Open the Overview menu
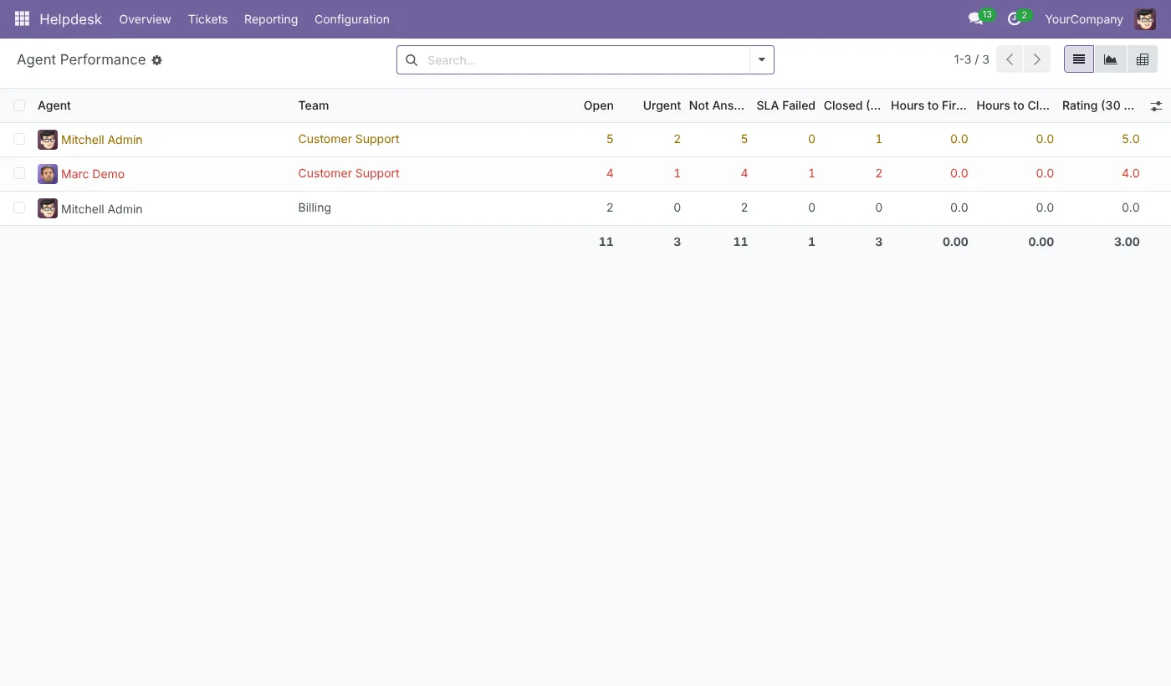 pos(145,19)
